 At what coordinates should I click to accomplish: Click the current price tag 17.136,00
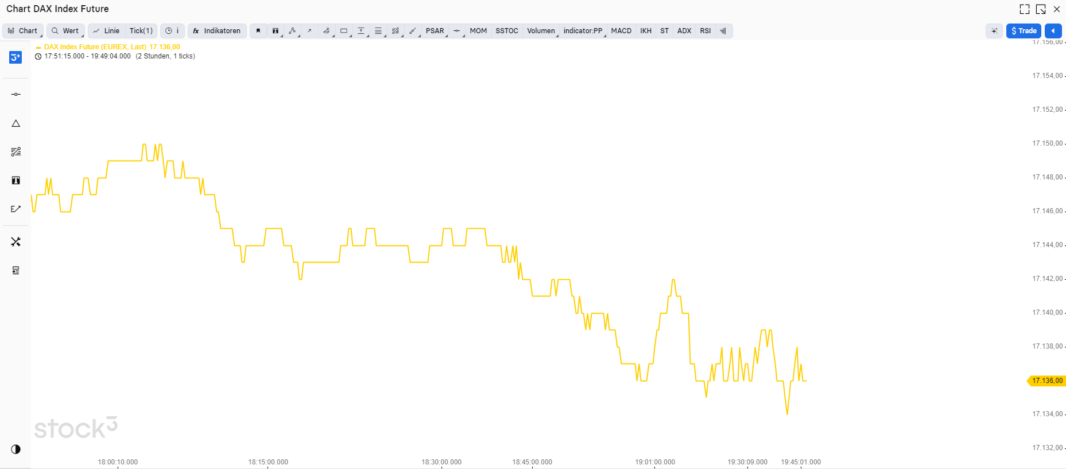(1046, 381)
